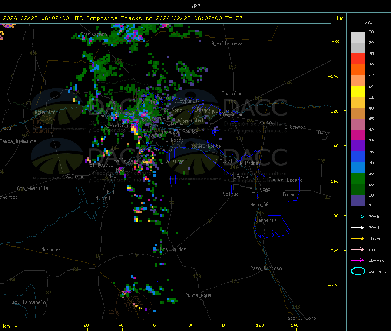Click the Morados map label

click(50, 250)
